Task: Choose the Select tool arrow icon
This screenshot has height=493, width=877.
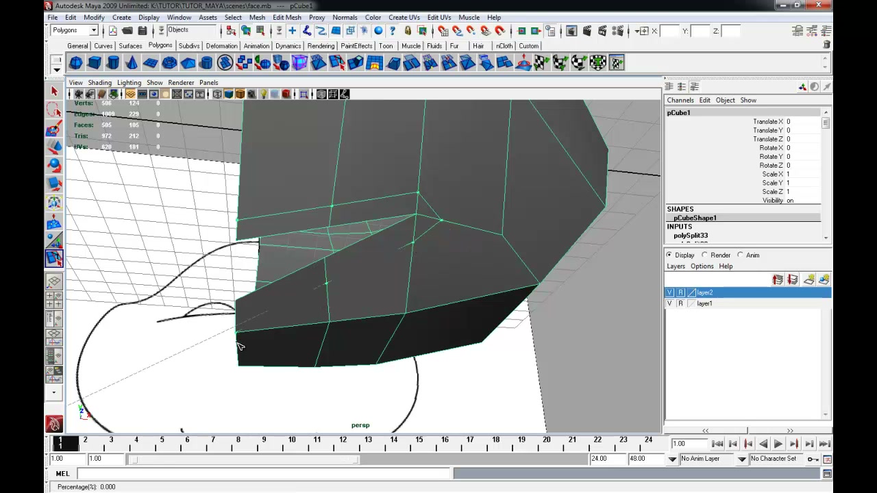Action: pos(54,91)
